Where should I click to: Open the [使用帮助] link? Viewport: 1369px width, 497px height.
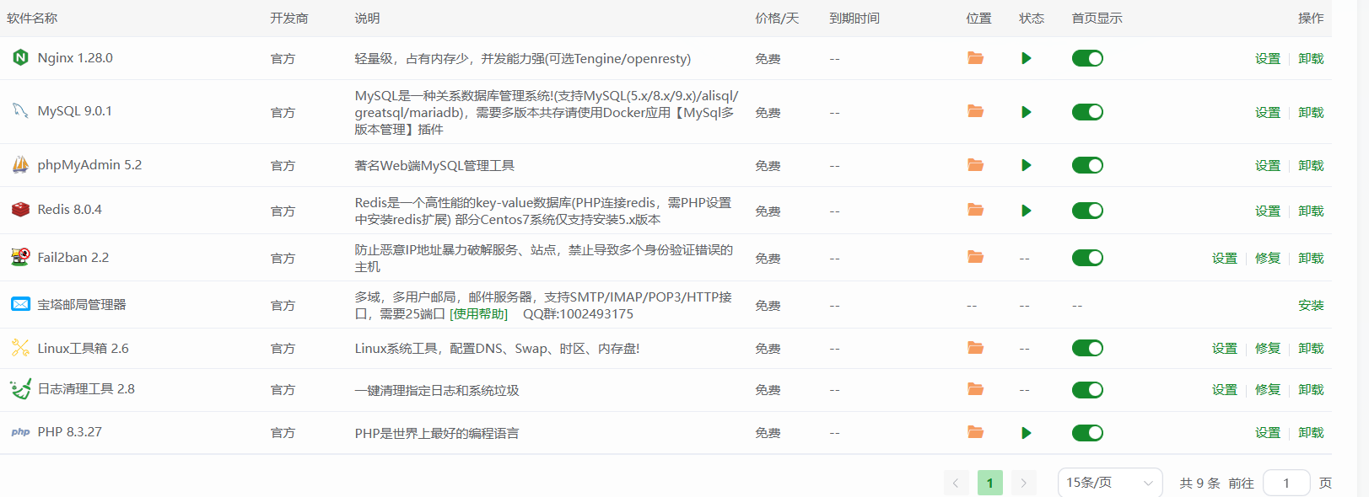tap(479, 314)
